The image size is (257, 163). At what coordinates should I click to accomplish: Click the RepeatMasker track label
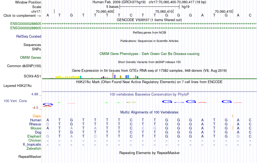coord(30,157)
